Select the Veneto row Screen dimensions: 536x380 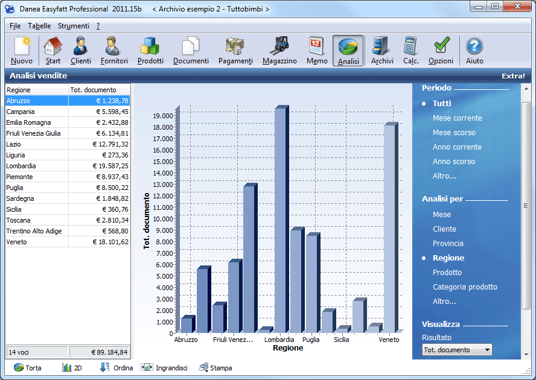point(68,242)
